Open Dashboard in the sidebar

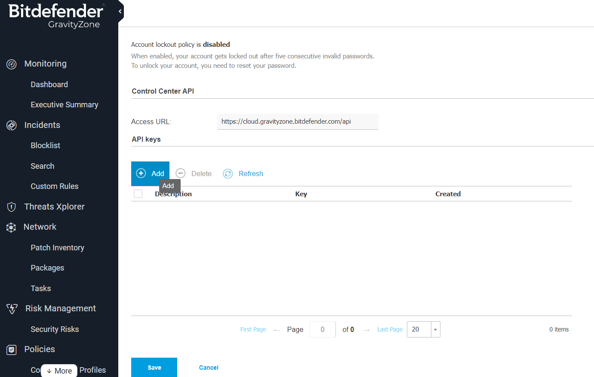(x=49, y=85)
